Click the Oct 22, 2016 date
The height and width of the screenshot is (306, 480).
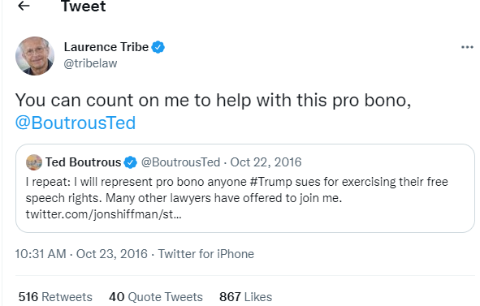pyautogui.click(x=266, y=162)
